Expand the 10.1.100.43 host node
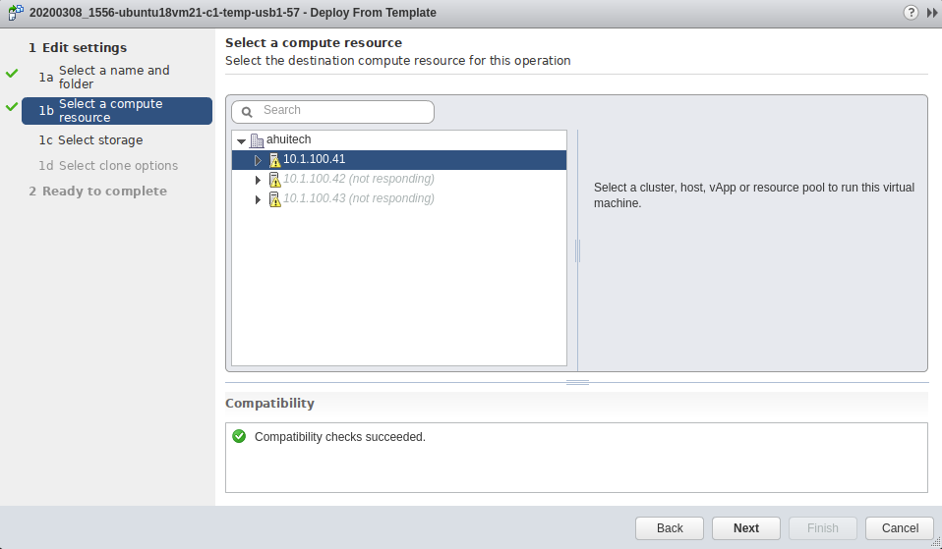This screenshot has height=549, width=942. point(259,199)
